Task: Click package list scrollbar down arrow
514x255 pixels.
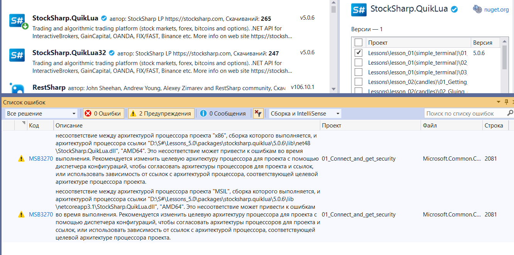Action: (x=333, y=89)
